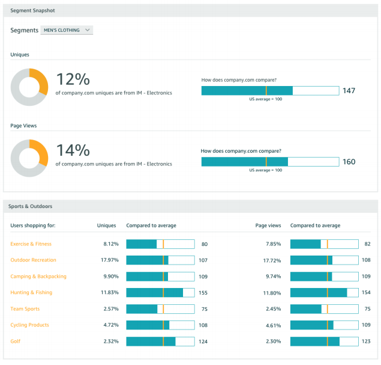
Task: Select the Team Sports category link
Action: 25,309
